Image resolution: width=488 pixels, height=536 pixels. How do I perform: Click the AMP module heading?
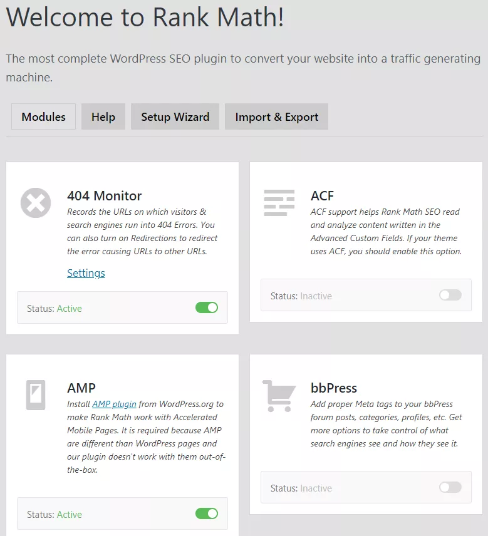[81, 388]
